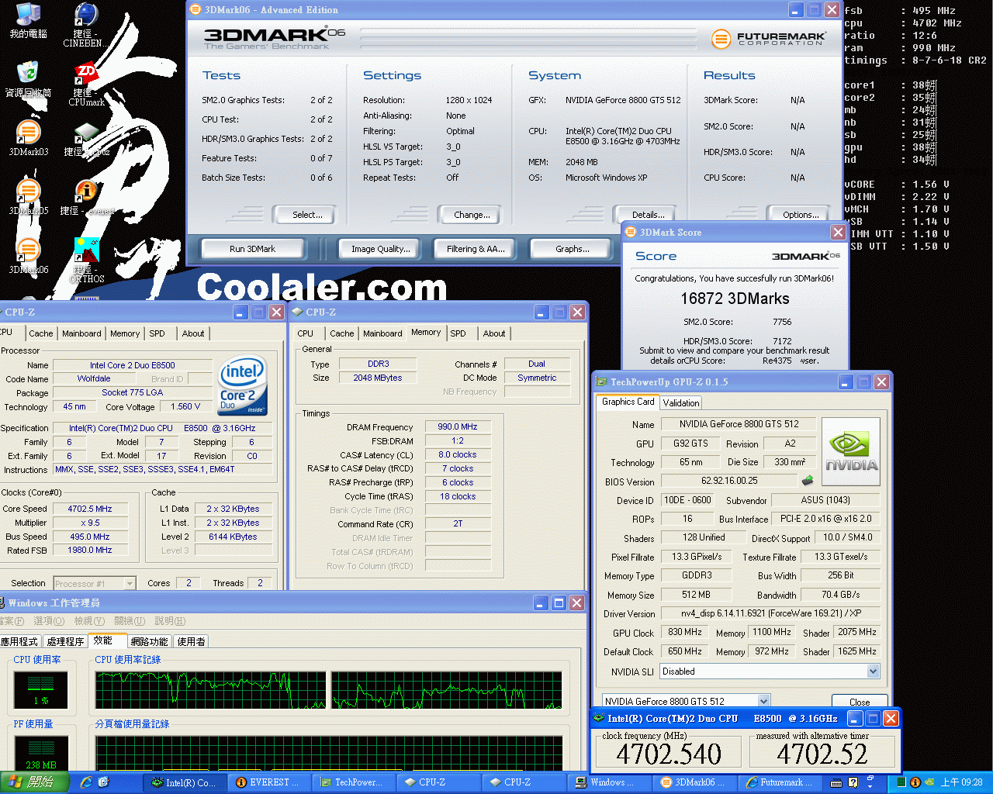This screenshot has width=993, height=794.
Task: Launch the cpuz desktop shortcut
Action: (x=86, y=140)
